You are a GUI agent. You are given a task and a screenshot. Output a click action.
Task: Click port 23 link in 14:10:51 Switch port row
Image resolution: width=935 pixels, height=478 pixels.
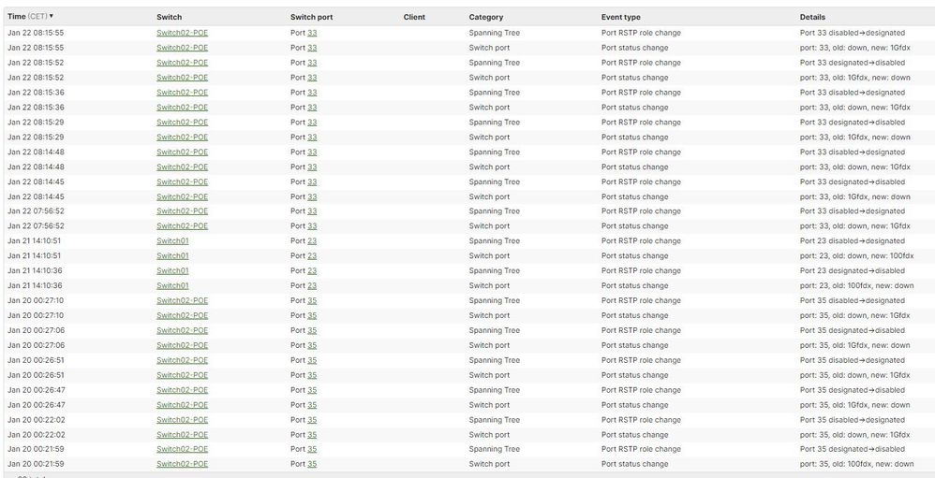pos(312,255)
